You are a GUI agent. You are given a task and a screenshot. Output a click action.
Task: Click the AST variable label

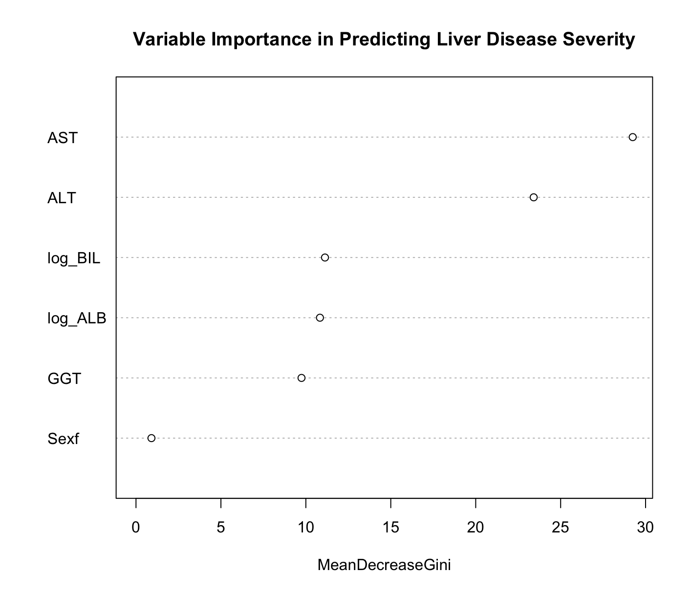[x=62, y=138]
